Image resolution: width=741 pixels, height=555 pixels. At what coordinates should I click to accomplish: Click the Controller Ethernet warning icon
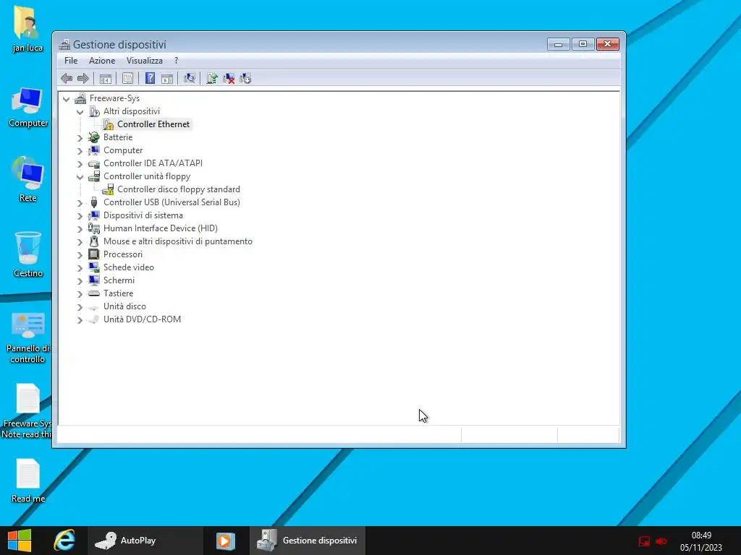click(109, 124)
